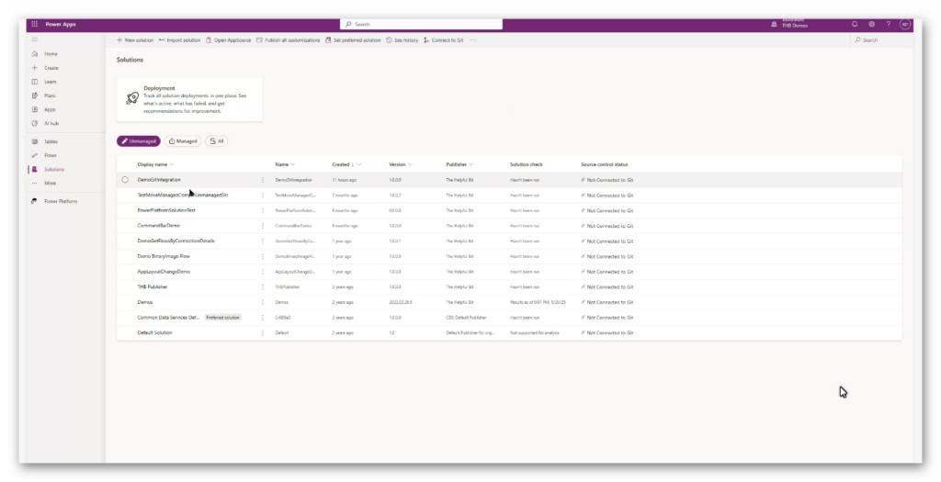941x482 pixels.
Task: Click Connect to Git in command bar
Action: [x=444, y=40]
